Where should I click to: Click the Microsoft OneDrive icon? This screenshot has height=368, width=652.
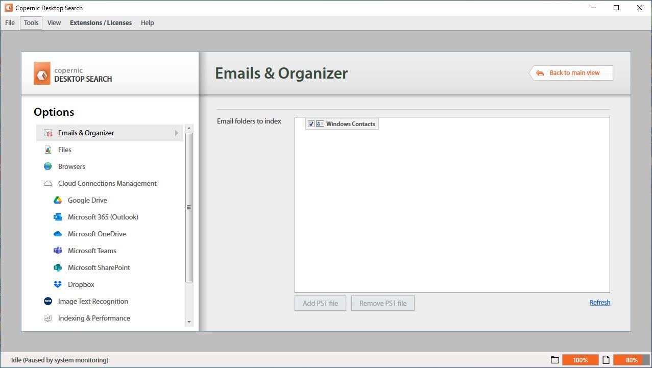58,234
